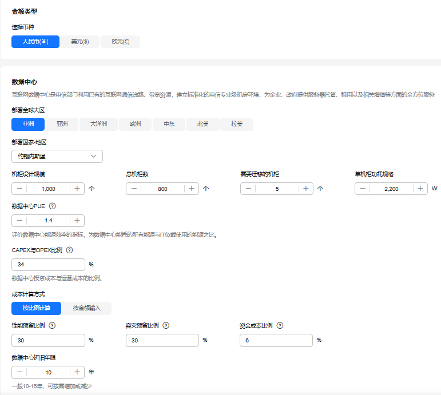This screenshot has height=395, width=441.
Task: Click the 需要迁移的机柜 value 5
Action: 277,189
